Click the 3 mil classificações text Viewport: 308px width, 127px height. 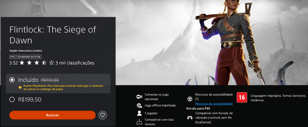[x=75, y=63]
